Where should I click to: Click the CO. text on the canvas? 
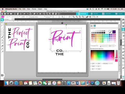tap(60, 51)
